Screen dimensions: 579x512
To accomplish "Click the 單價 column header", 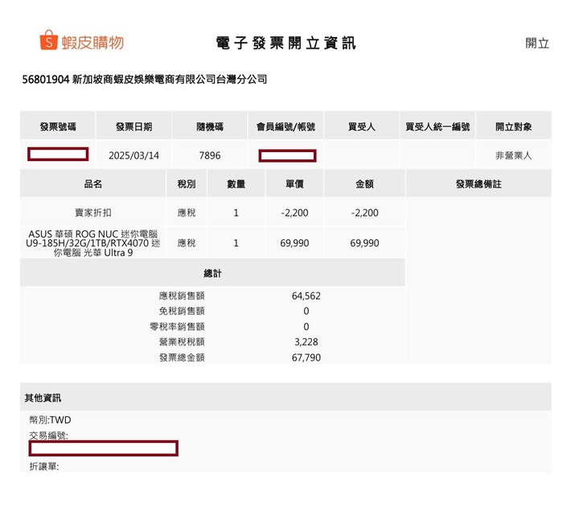I will [x=294, y=184].
